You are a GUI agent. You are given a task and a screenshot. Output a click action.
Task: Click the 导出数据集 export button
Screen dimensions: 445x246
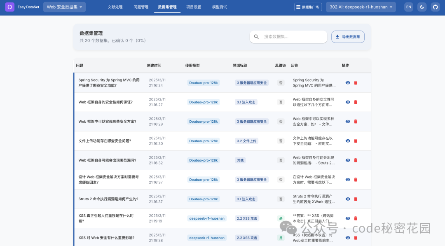(348, 37)
